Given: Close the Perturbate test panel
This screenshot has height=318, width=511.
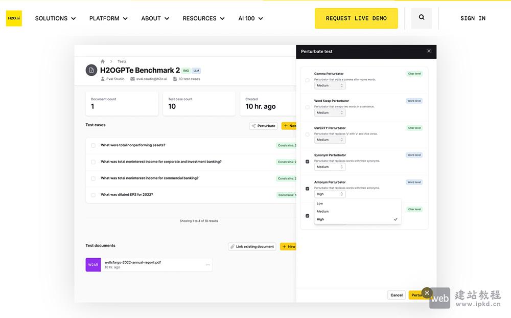Looking at the screenshot, I should (429, 51).
